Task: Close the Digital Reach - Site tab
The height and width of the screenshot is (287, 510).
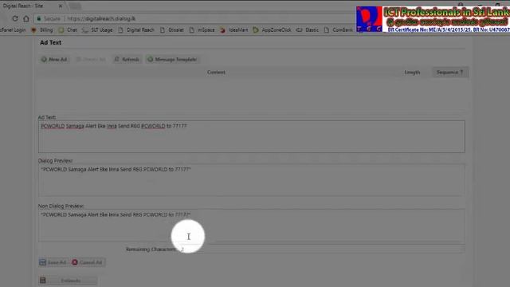Action: pos(61,6)
